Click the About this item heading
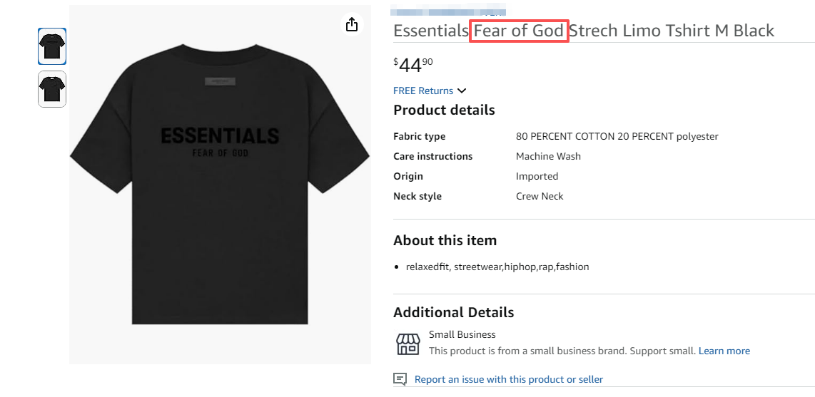This screenshot has width=815, height=397. tap(445, 240)
